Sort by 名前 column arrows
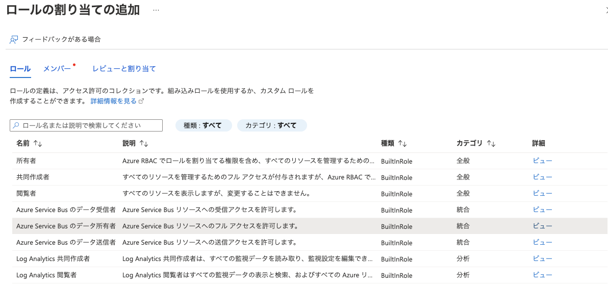The image size is (608, 286). coord(38,143)
